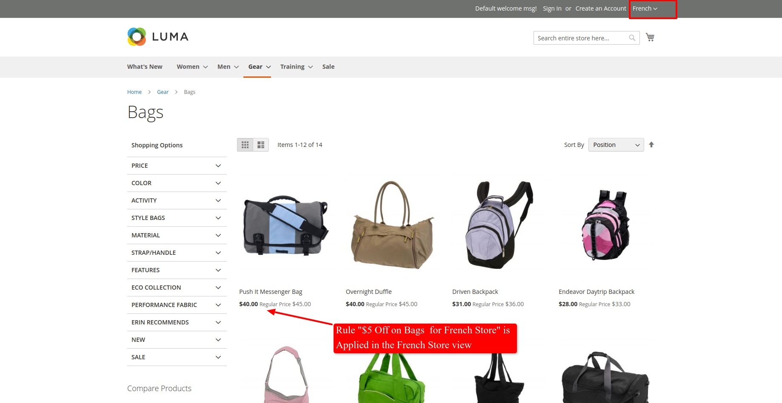The width and height of the screenshot is (782, 403).
Task: Expand the ECO COLLECTION filter
Action: coord(177,287)
